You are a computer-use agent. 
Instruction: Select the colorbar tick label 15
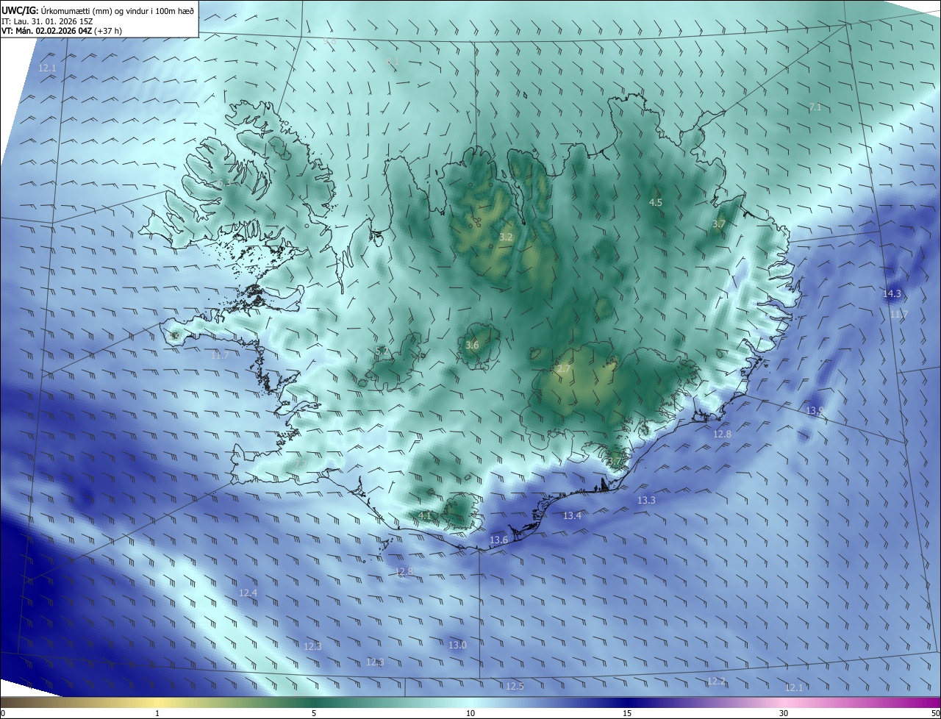pos(627,714)
